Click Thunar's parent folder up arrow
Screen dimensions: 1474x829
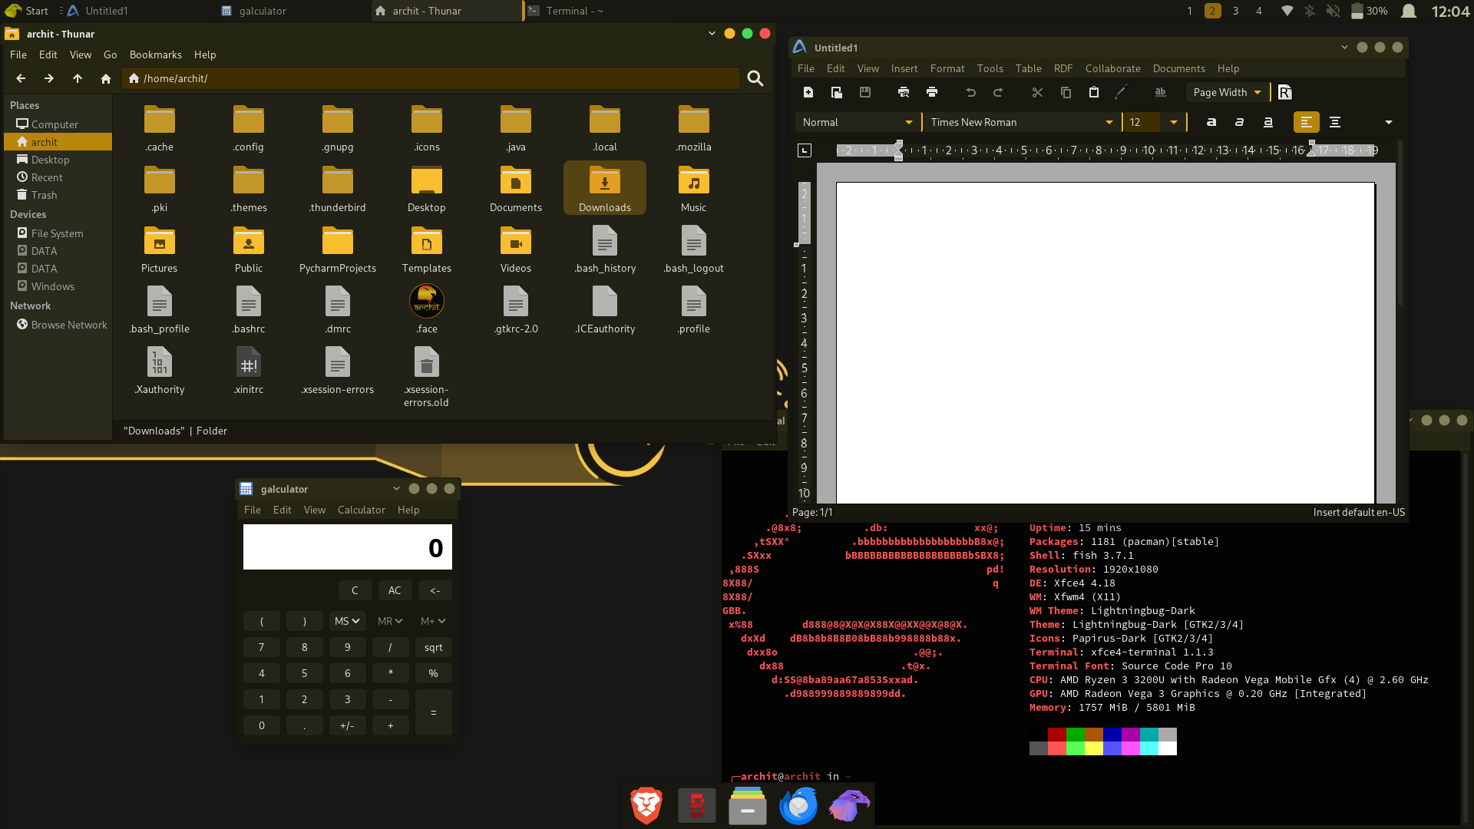click(78, 78)
